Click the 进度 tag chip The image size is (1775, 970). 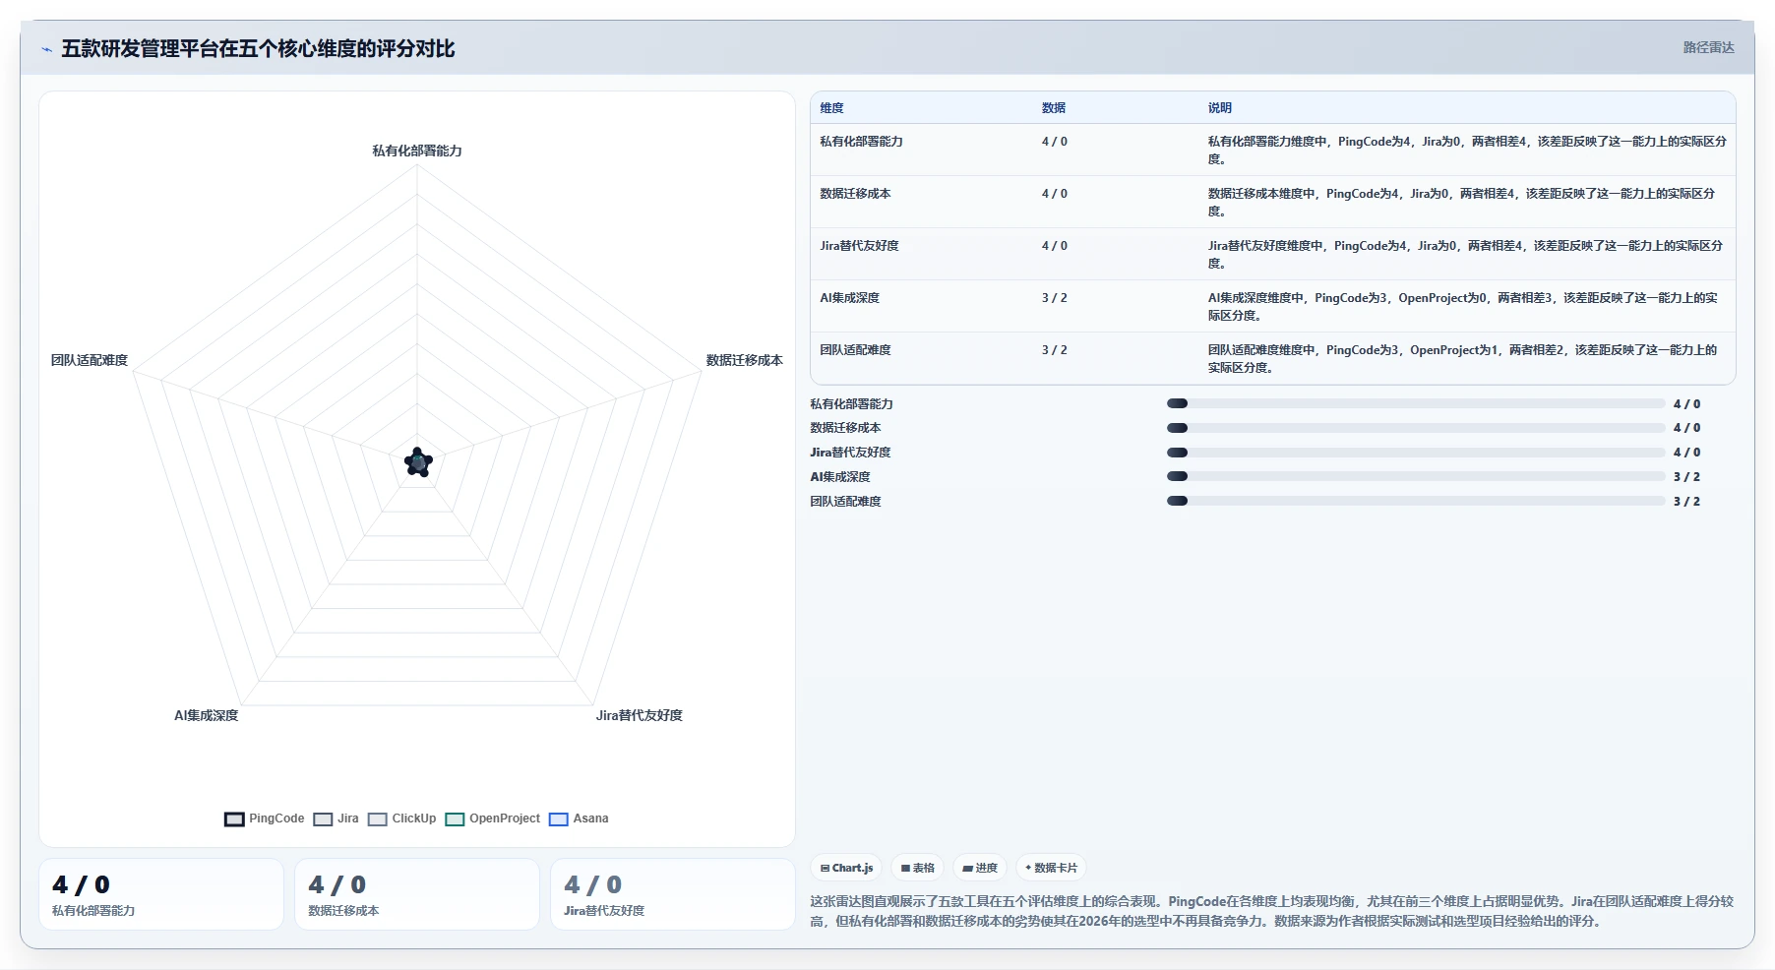point(980,868)
